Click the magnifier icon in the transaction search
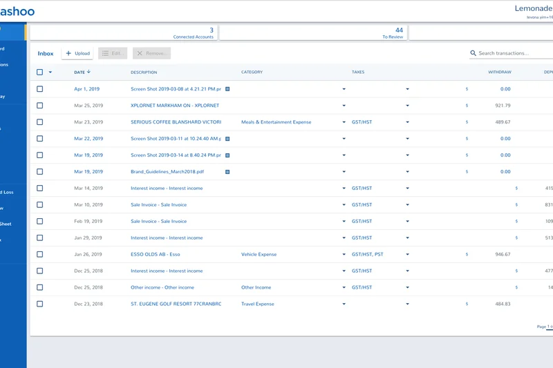Image resolution: width=553 pixels, height=368 pixels. (x=474, y=53)
